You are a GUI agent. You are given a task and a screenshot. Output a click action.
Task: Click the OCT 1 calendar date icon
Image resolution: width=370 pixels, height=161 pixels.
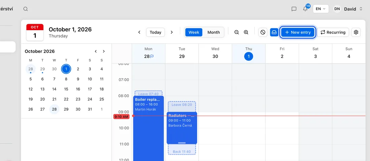(x=35, y=32)
